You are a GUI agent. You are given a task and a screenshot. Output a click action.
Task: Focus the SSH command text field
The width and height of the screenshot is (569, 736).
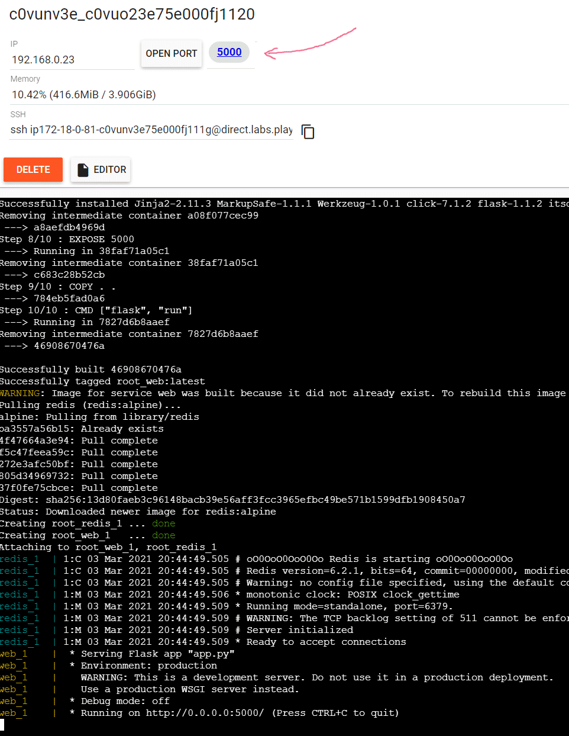[x=151, y=130]
